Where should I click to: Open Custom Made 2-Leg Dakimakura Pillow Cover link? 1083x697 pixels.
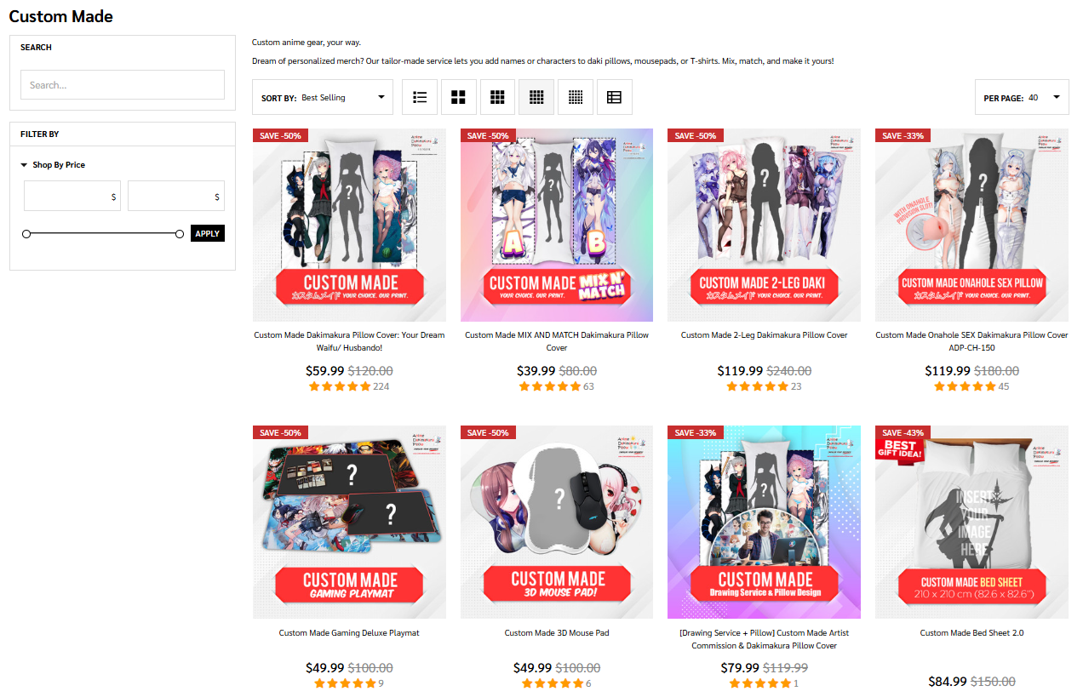point(765,335)
